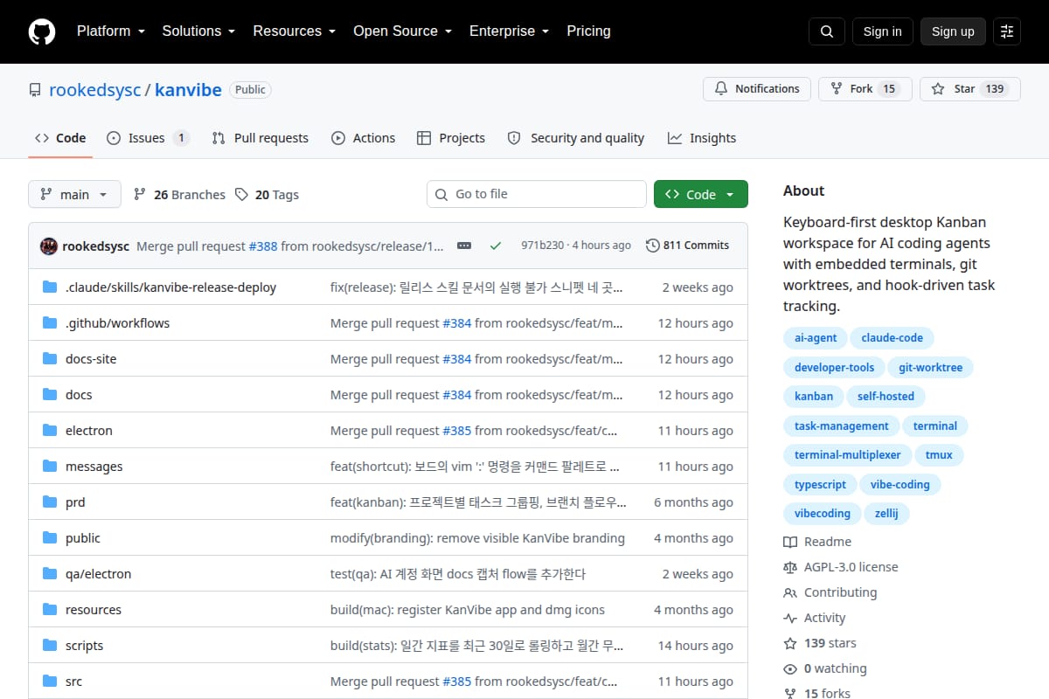Click the folder icon for .github/workflows
The height and width of the screenshot is (699, 1049).
pos(50,323)
